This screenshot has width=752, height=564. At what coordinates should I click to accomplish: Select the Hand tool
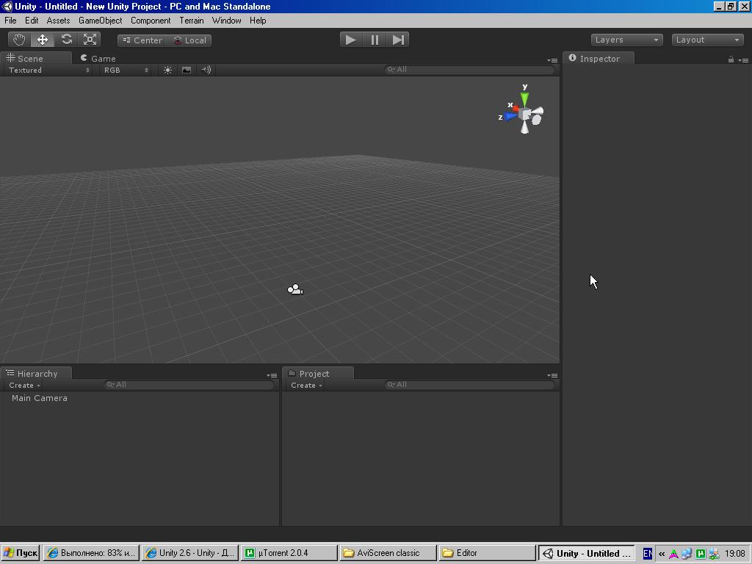(19, 40)
